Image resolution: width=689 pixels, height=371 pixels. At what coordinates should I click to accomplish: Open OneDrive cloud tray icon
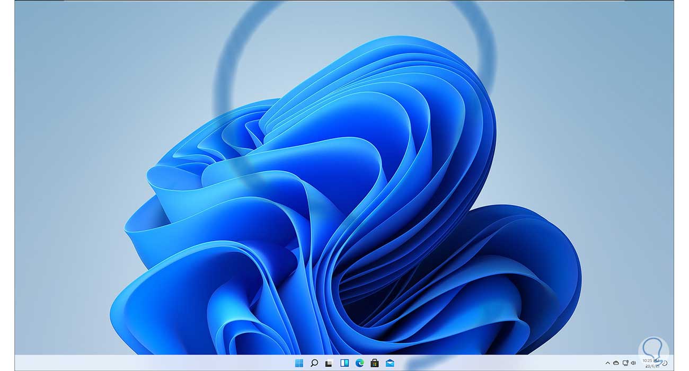616,363
